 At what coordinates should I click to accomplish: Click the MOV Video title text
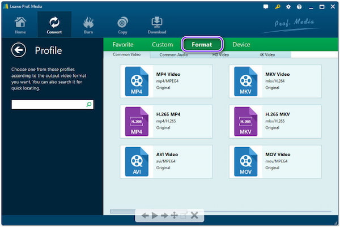[x=278, y=155]
